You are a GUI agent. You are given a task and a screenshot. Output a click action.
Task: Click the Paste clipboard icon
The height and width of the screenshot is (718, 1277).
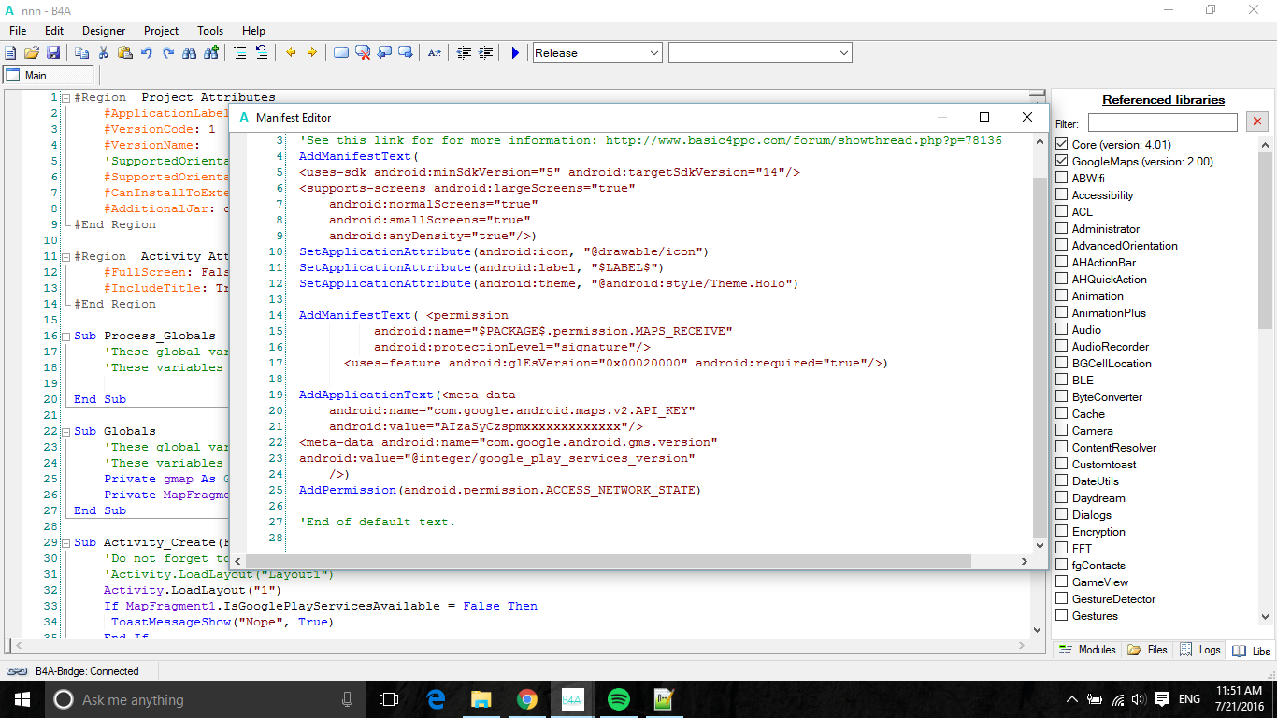click(x=124, y=53)
